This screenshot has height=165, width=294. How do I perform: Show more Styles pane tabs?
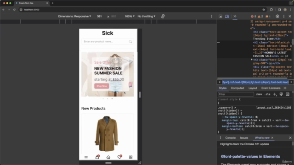(285, 88)
